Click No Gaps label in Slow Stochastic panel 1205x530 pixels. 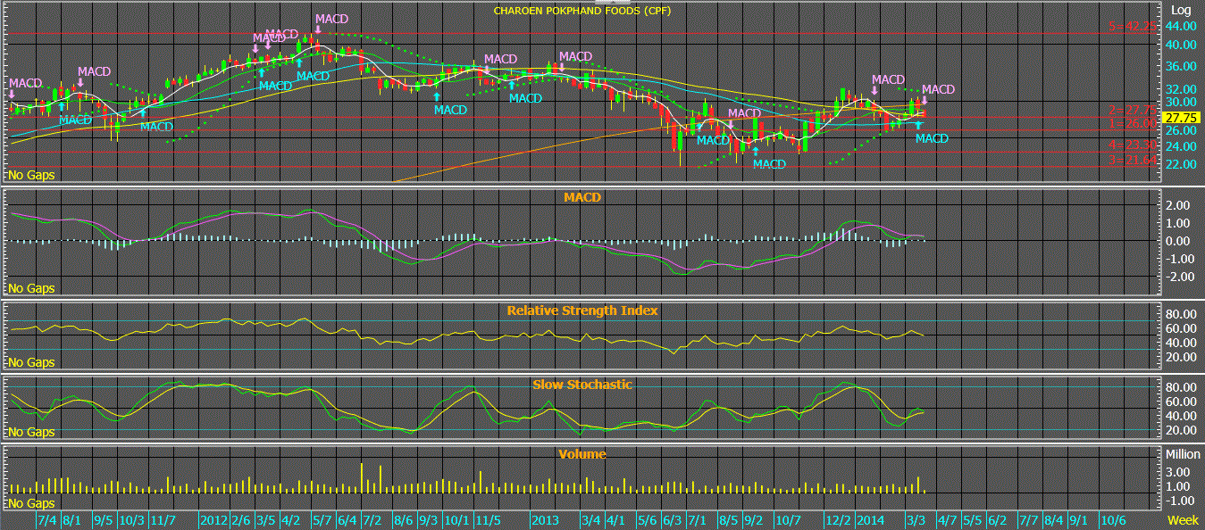pos(31,432)
